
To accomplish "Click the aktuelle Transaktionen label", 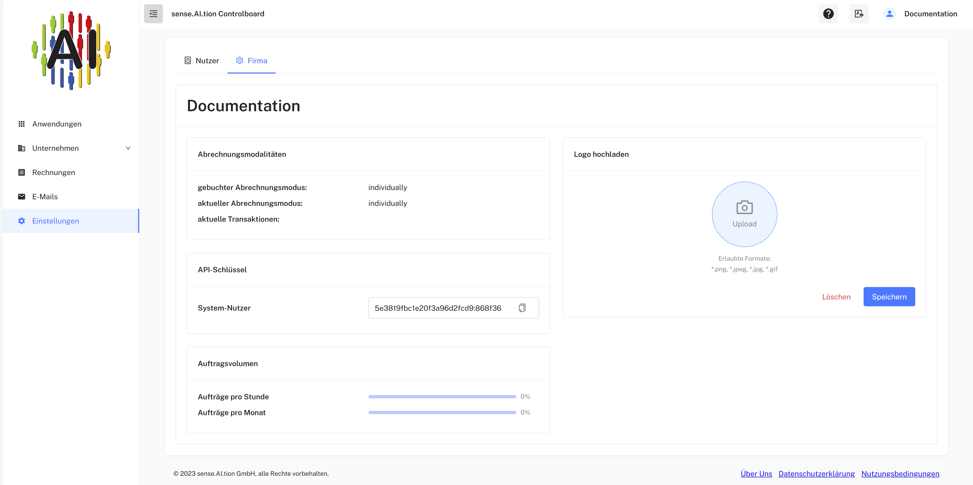I will pyautogui.click(x=238, y=219).
